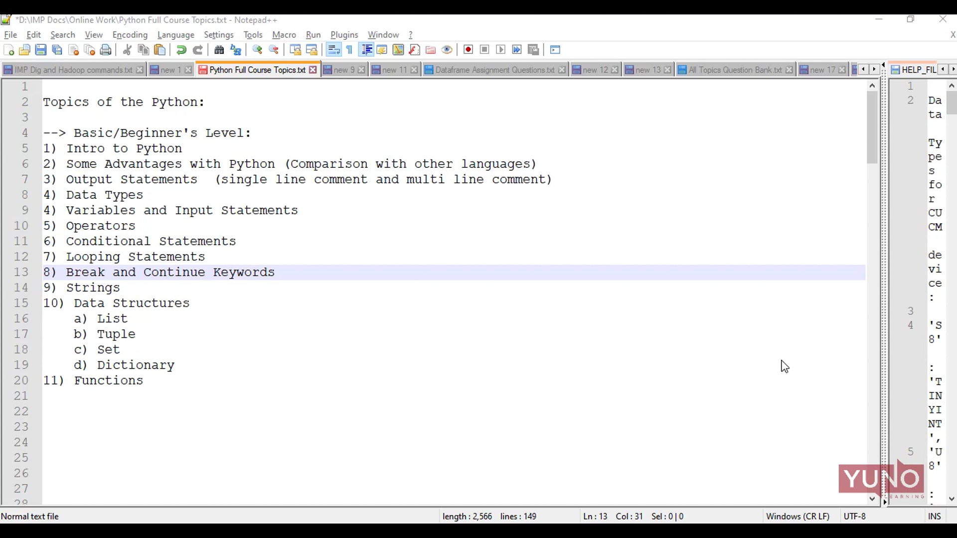Click the Copy toolbar icon
Screen dimensions: 957x538
(x=144, y=50)
